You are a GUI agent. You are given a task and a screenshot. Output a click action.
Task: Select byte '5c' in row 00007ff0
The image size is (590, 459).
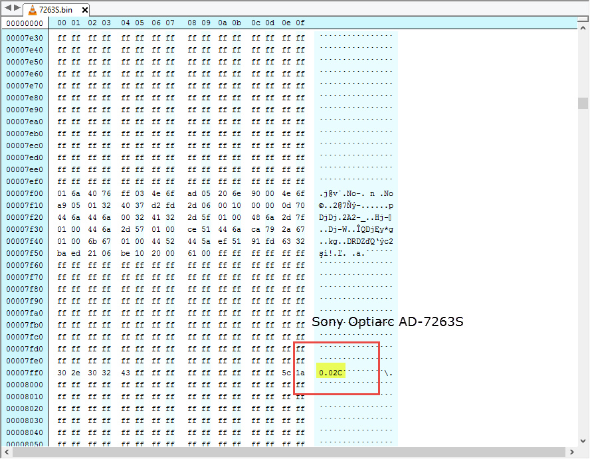(x=286, y=373)
